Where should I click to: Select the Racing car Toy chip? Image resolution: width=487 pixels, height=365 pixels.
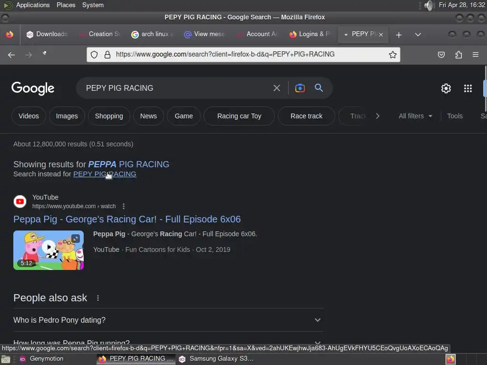[239, 116]
